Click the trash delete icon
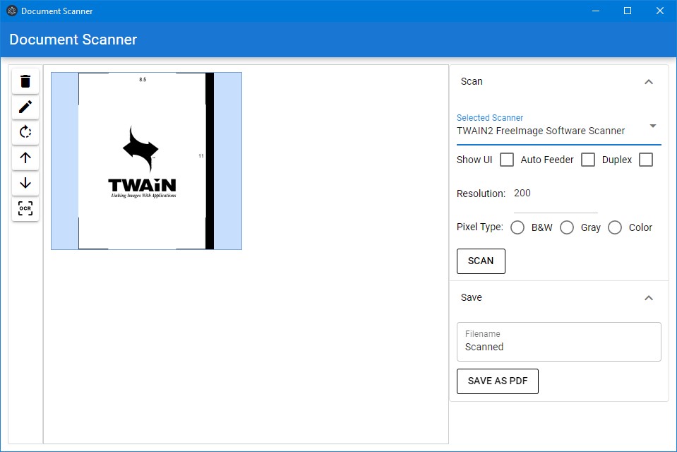The width and height of the screenshot is (677, 452). [x=25, y=81]
